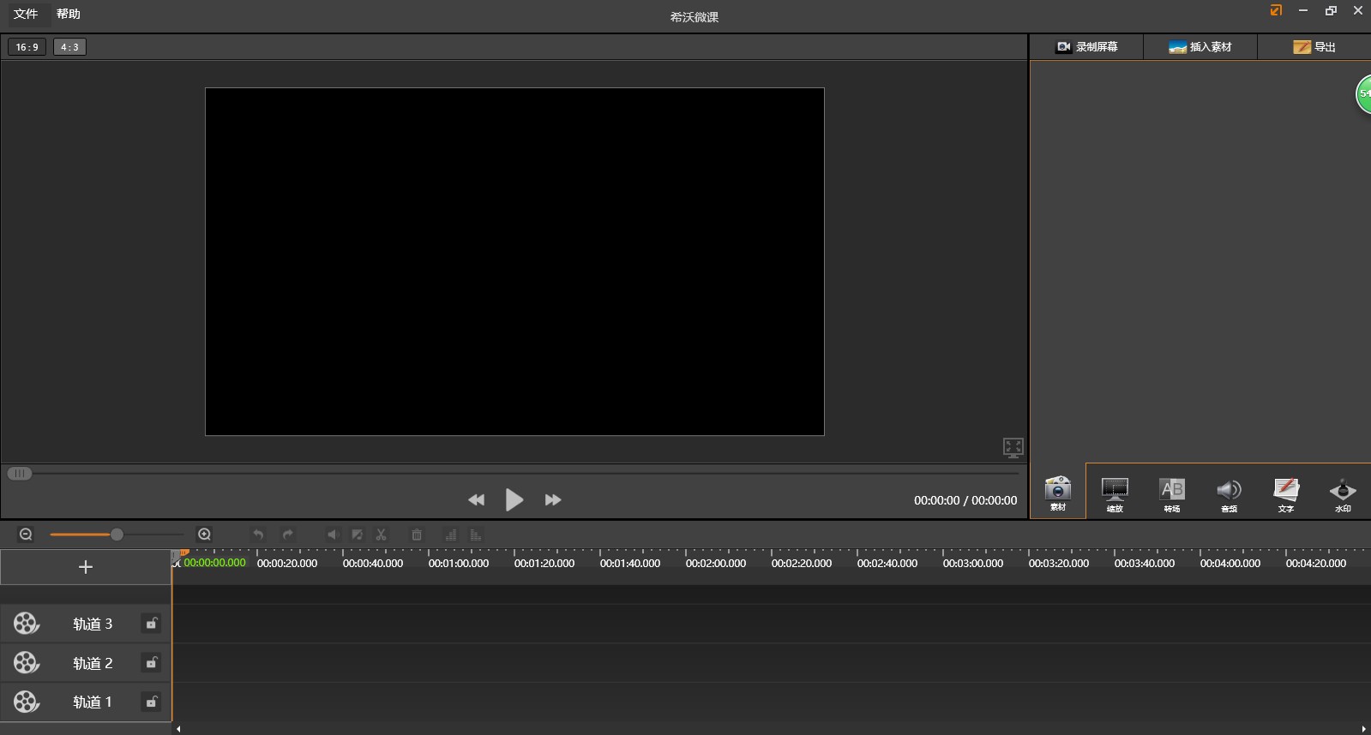Click the timeline scrollbar left arrow
Viewport: 1371px width, 735px height.
coord(178,729)
